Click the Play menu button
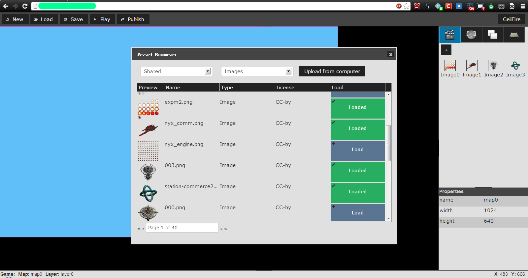This screenshot has height=278, width=528. [102, 19]
